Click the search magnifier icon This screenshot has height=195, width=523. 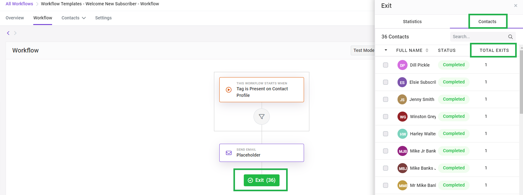510,37
